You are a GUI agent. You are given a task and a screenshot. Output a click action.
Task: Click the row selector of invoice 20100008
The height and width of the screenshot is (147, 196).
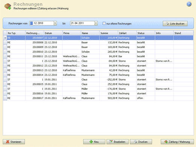click(x=5, y=43)
